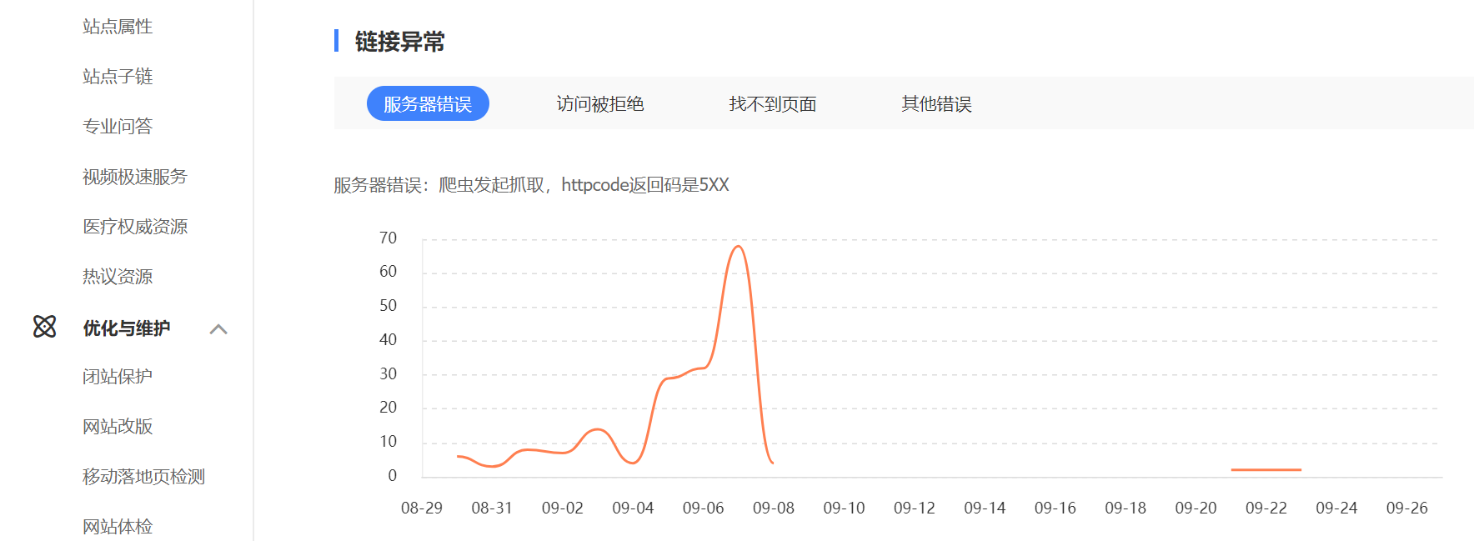Click the 09-06 x-axis date label

703,508
